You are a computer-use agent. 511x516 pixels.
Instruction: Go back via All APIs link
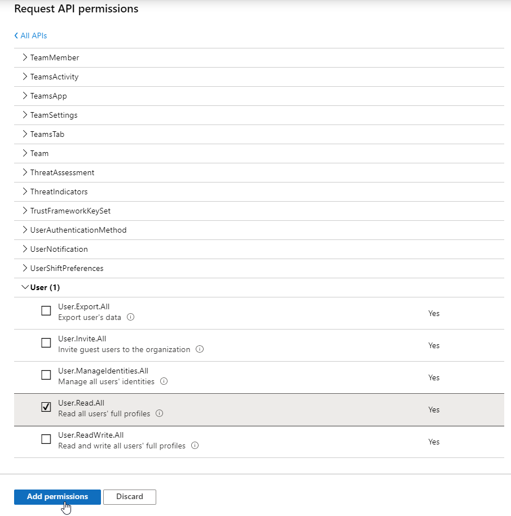coord(31,35)
